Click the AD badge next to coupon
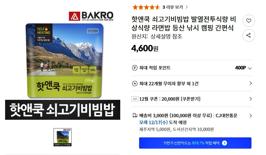This screenshot has width=266, height=155. [x=135, y=99]
